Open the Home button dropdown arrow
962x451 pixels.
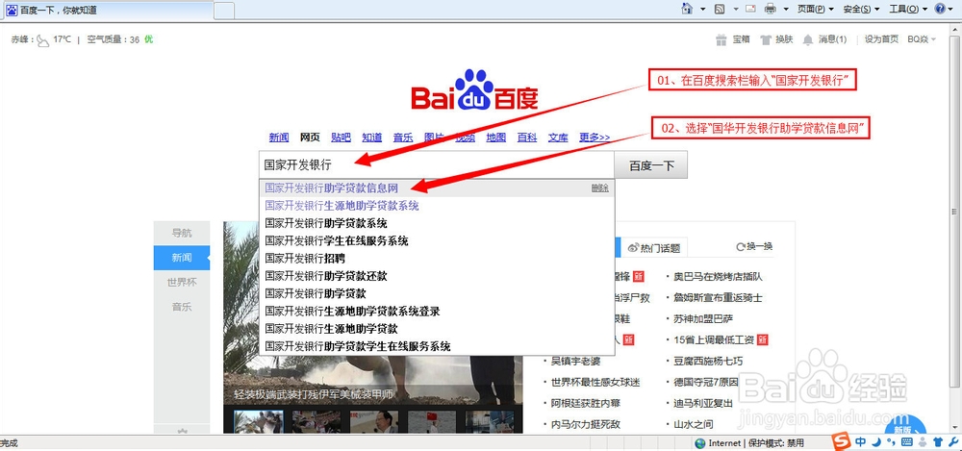[703, 10]
